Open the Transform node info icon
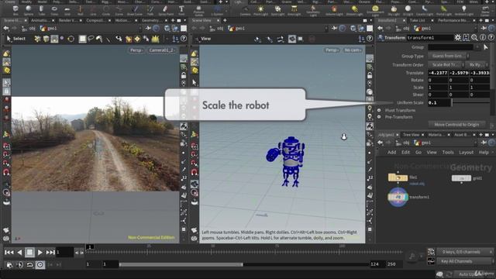This screenshot has height=279, width=496. 483,38
